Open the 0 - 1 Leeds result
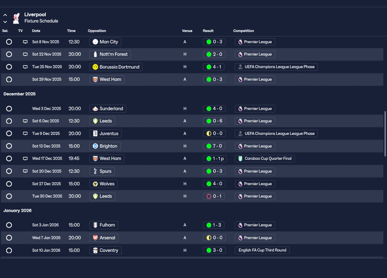Image resolution: width=387 pixels, height=278 pixels. tap(214, 196)
